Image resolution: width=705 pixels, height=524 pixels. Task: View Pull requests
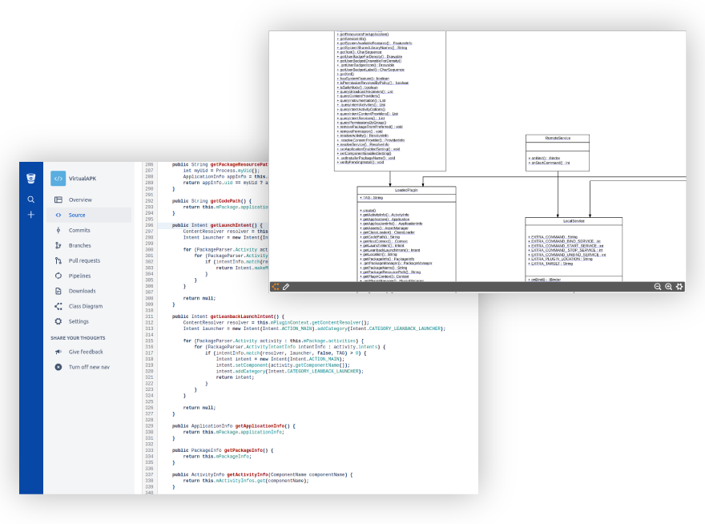[x=89, y=260]
